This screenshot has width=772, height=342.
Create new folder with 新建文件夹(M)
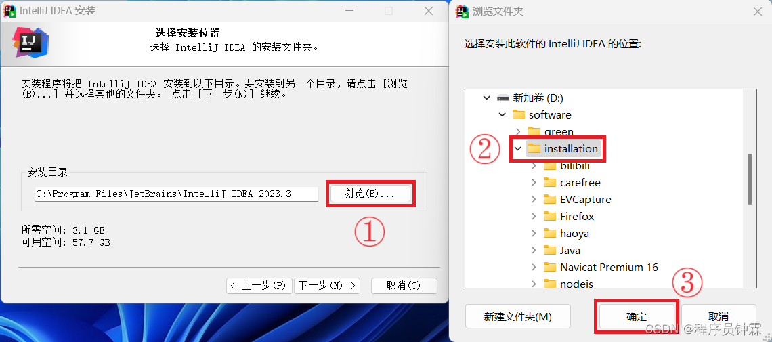coord(518,316)
